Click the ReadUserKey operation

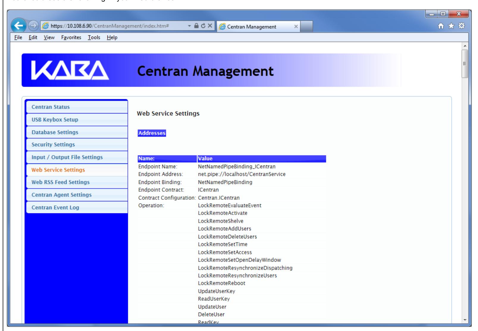pos(214,299)
